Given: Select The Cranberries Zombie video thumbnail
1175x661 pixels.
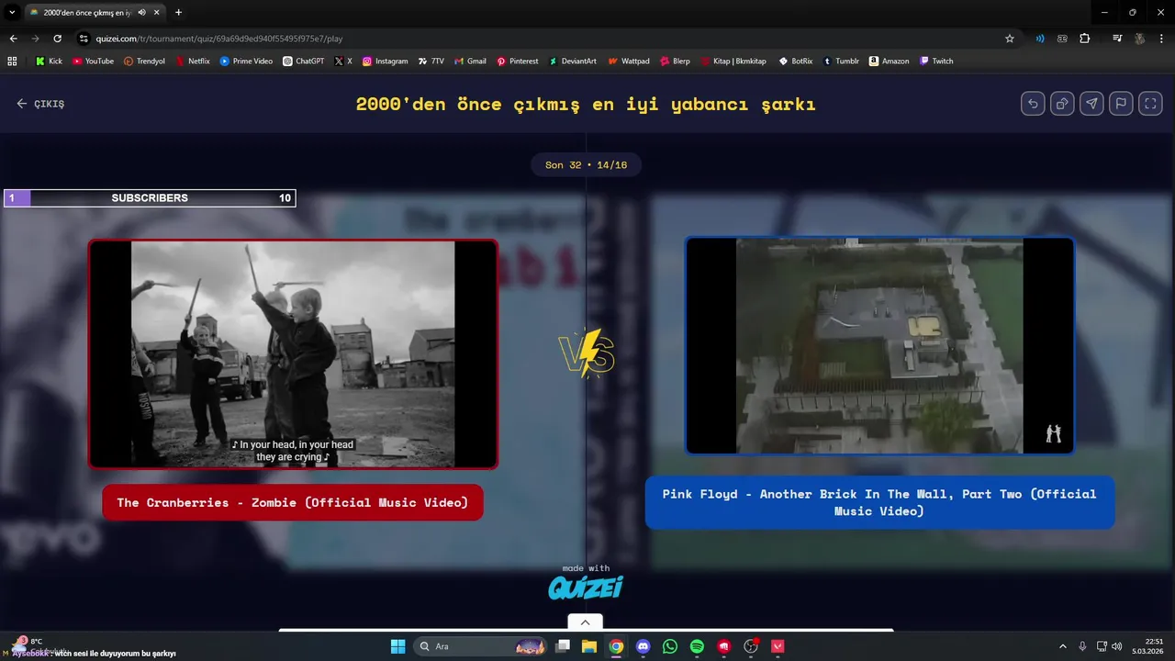Looking at the screenshot, I should pos(293,354).
